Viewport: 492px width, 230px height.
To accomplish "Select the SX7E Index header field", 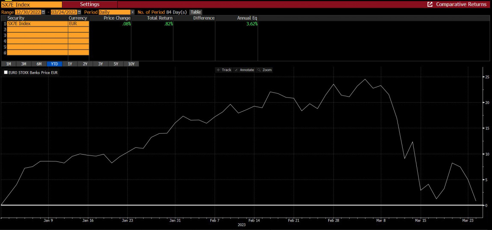I will click(x=31, y=4).
